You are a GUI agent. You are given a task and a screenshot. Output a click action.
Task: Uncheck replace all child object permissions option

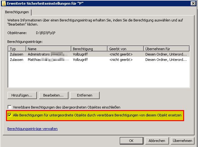[10, 115]
